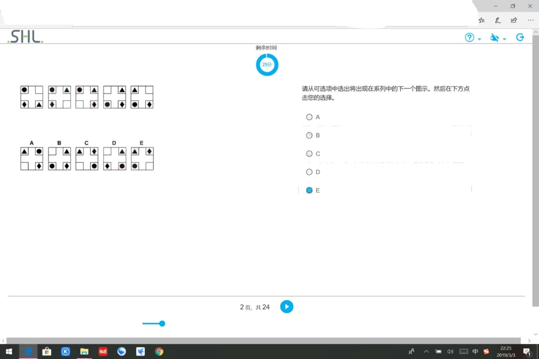Select answer option A radio button
This screenshot has width=539, height=359.
pos(309,117)
